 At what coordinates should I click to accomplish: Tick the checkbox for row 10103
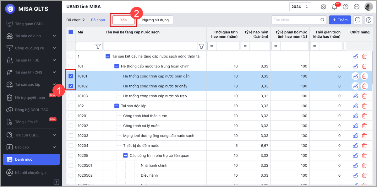point(71,96)
